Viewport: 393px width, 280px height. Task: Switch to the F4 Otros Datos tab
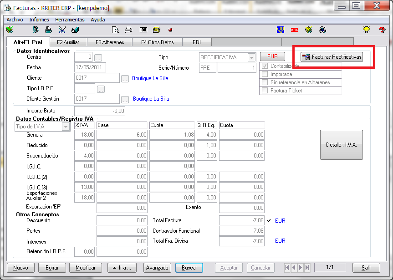click(158, 42)
